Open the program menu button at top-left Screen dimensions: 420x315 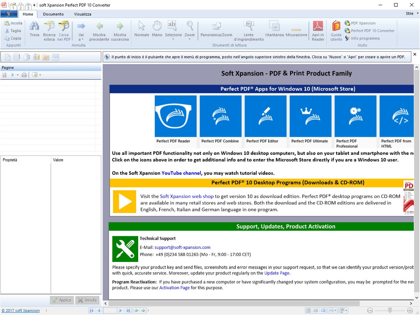(x=9, y=14)
